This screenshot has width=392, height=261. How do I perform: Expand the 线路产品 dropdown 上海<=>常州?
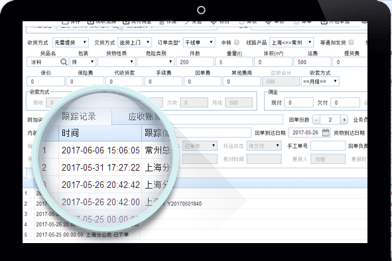(x=291, y=43)
